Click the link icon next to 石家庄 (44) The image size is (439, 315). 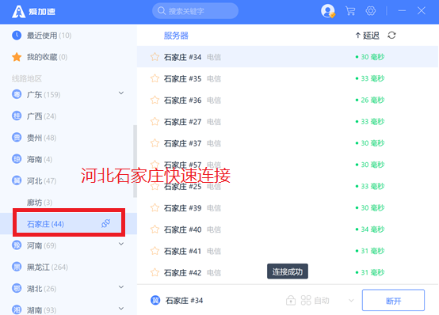tap(106, 223)
